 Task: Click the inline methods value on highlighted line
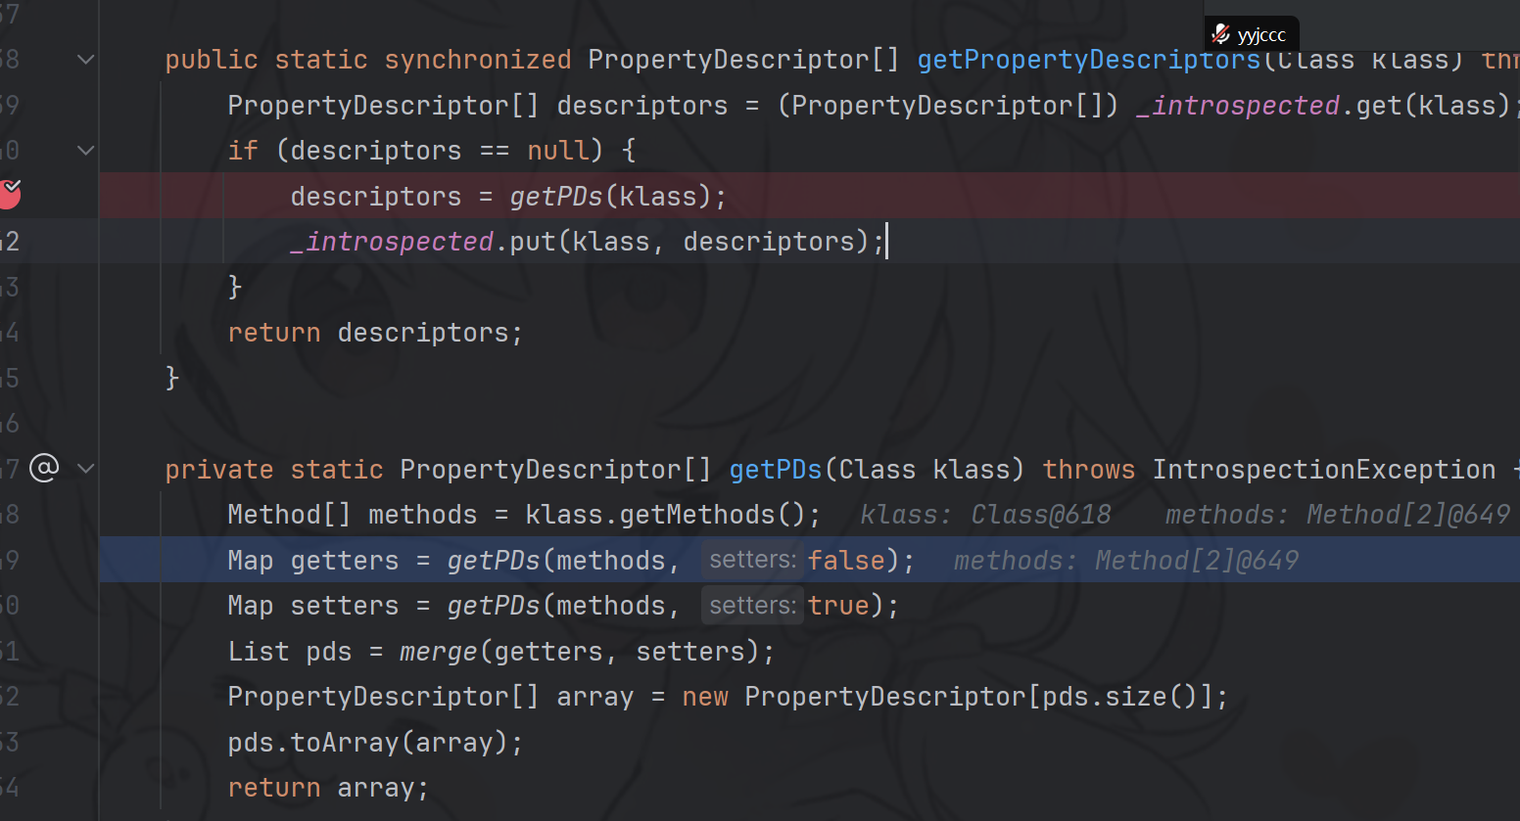1125,561
